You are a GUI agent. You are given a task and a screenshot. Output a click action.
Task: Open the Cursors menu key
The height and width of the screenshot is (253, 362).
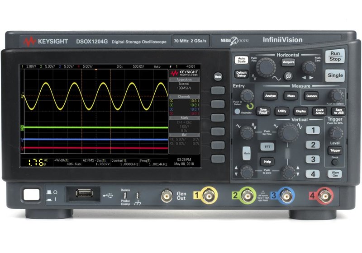coord(311,96)
